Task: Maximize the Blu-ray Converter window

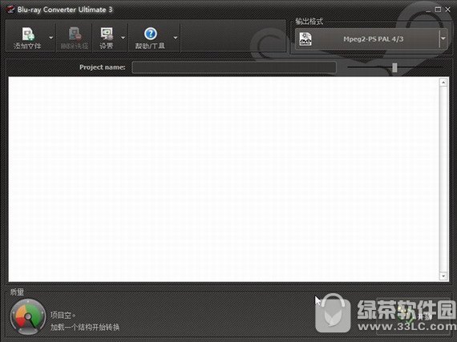Action: 438,10
